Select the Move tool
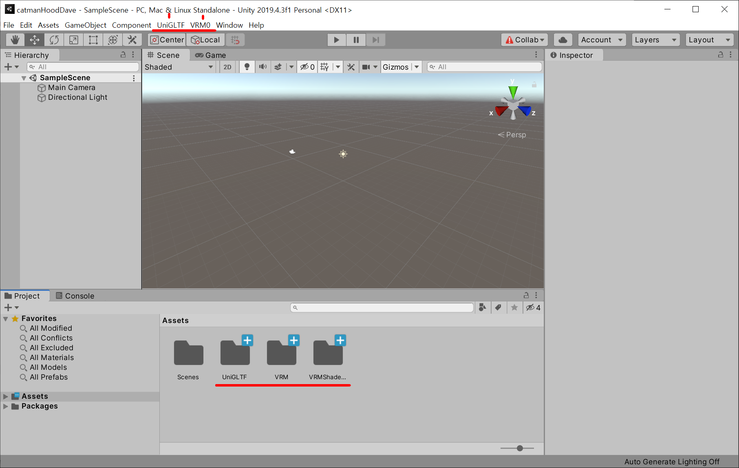 click(35, 40)
